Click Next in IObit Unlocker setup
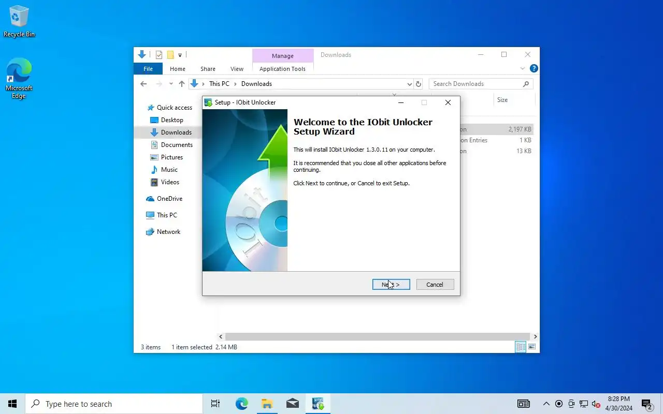The width and height of the screenshot is (663, 414). click(391, 285)
